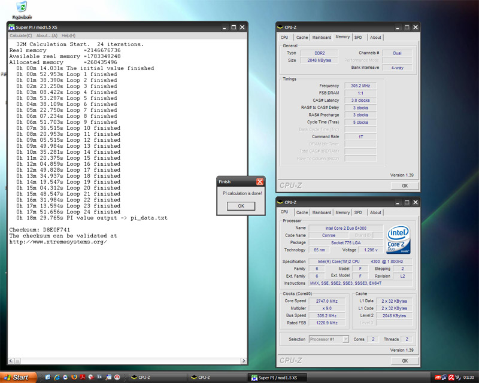Click the 1:1 FSB:DRAM value
Screen dimensions: 479x383
pos(360,93)
